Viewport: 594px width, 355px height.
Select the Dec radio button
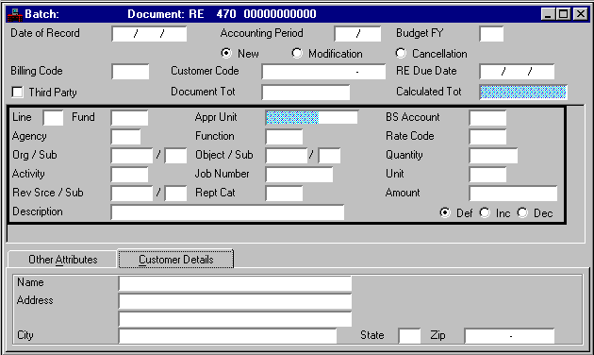coord(522,212)
